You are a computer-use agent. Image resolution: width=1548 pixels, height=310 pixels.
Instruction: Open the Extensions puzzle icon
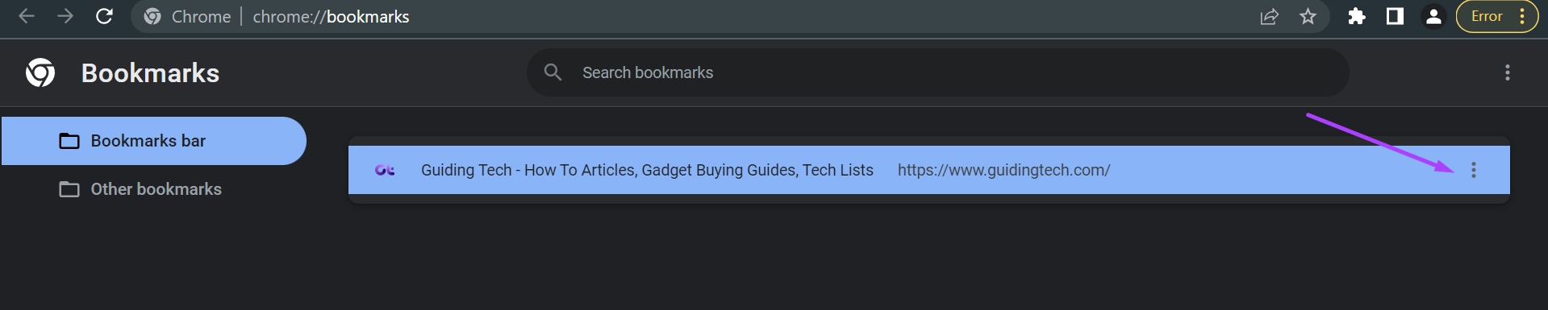coord(1356,16)
